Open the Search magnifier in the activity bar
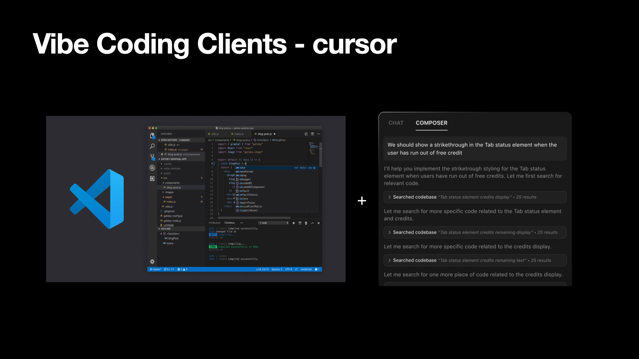The image size is (639, 359). tap(152, 146)
